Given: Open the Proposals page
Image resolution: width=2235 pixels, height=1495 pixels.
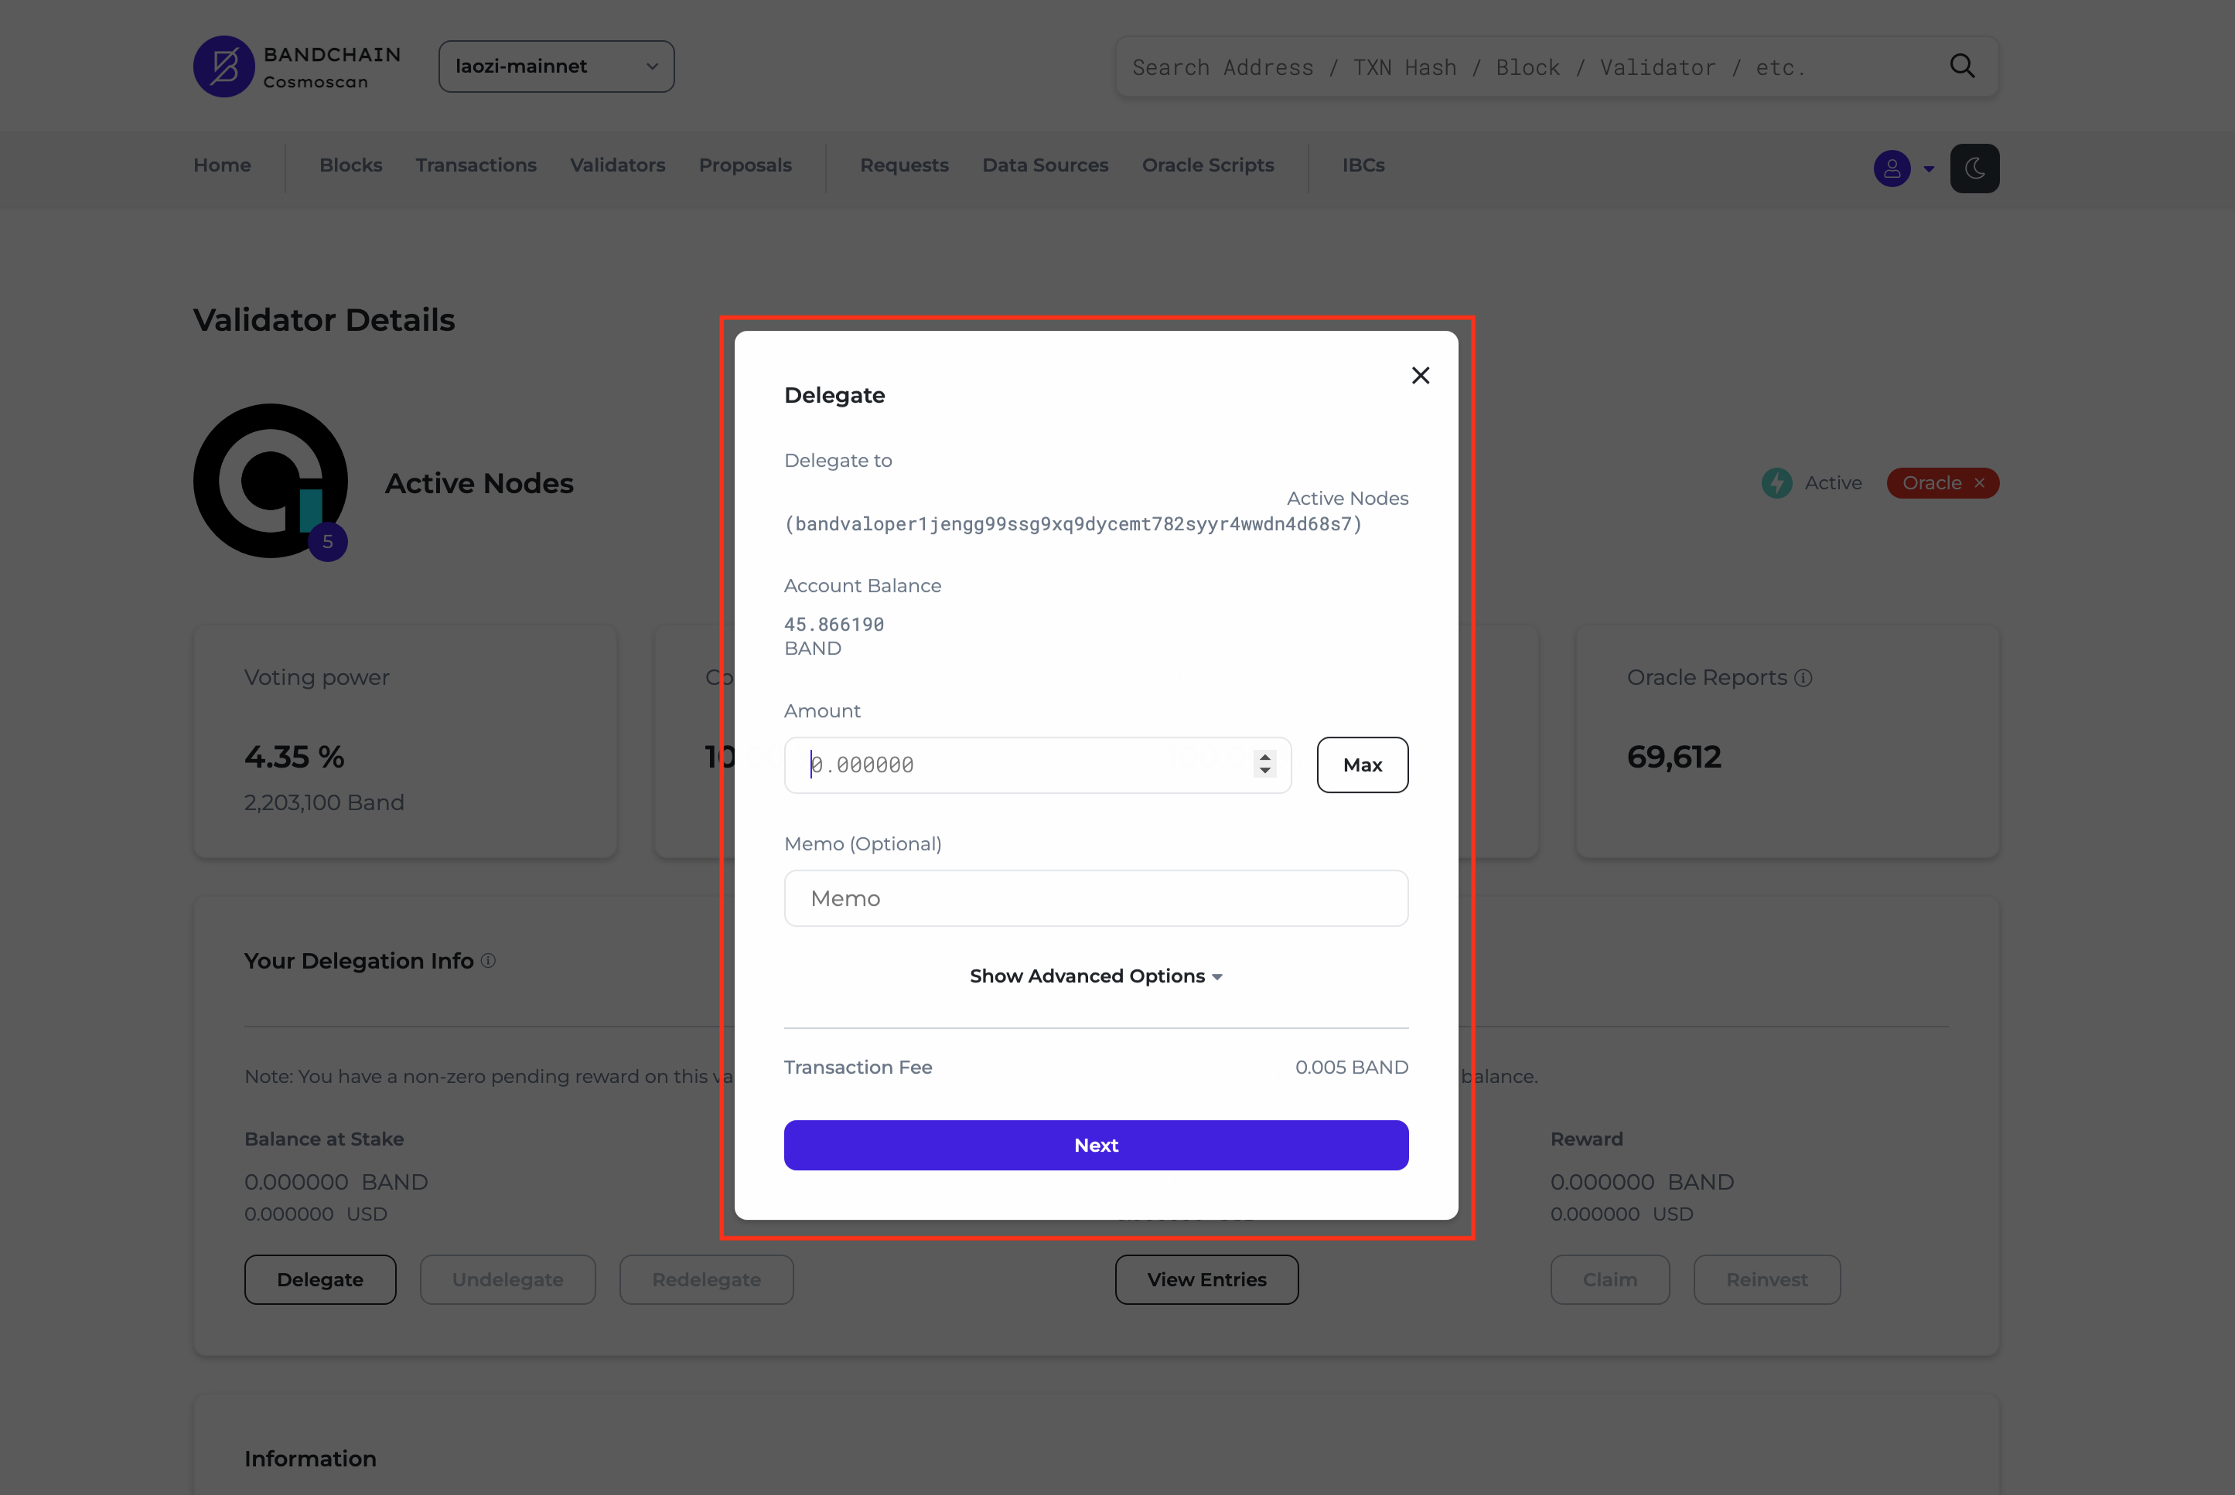Looking at the screenshot, I should point(745,165).
